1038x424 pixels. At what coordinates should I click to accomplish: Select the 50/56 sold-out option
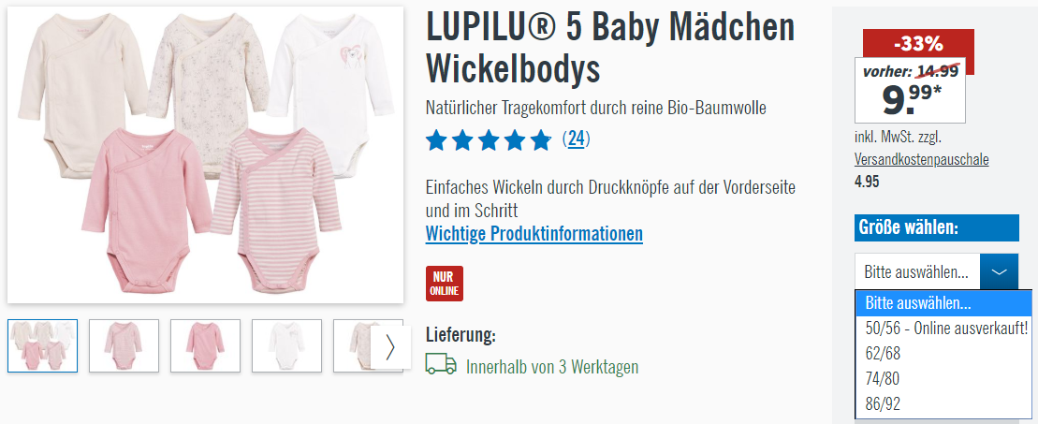tap(943, 328)
